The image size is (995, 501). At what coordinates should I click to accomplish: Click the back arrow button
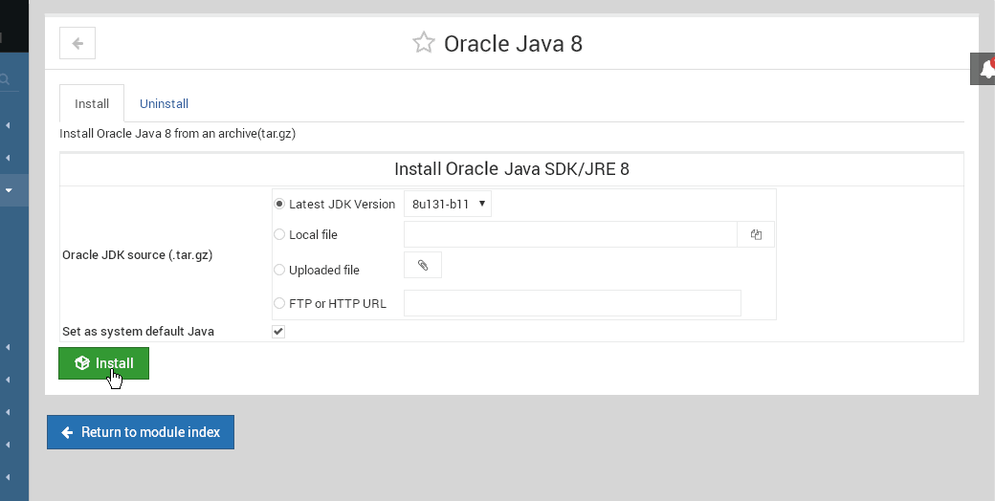77,43
